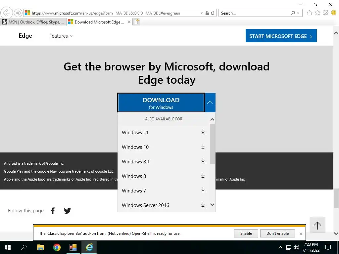The height and width of the screenshot is (254, 339).
Task: Open the notification center icon
Action: 328,247
